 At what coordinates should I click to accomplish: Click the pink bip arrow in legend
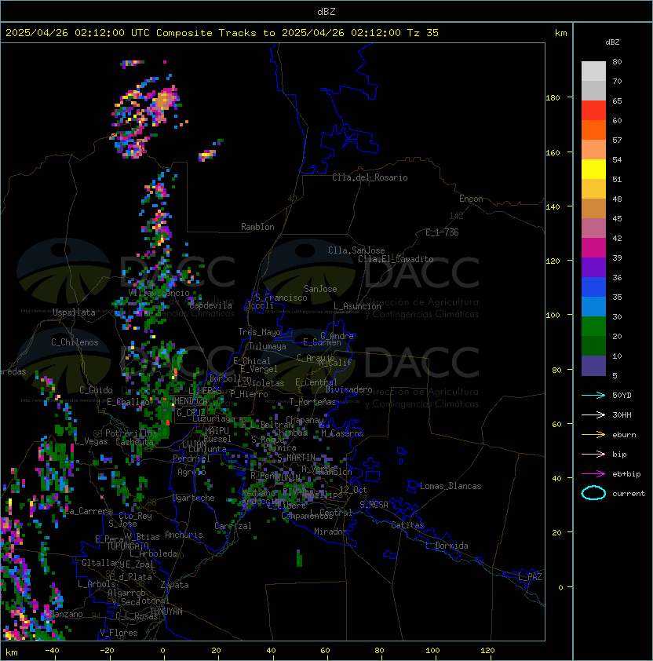[x=593, y=454]
